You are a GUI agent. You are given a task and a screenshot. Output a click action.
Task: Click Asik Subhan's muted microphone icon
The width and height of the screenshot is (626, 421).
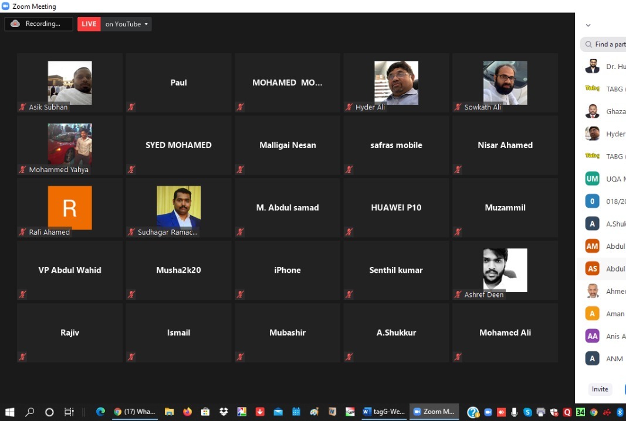coord(23,107)
